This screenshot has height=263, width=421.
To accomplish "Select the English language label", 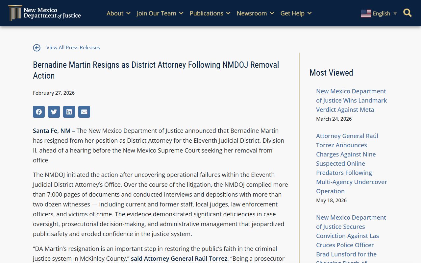I will click(382, 13).
